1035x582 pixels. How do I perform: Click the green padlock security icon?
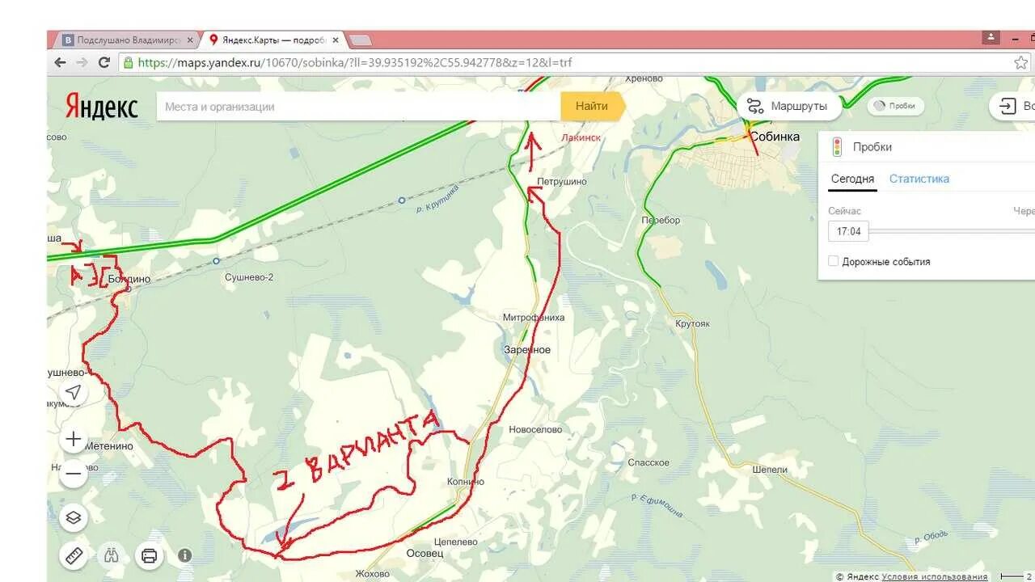[128, 62]
